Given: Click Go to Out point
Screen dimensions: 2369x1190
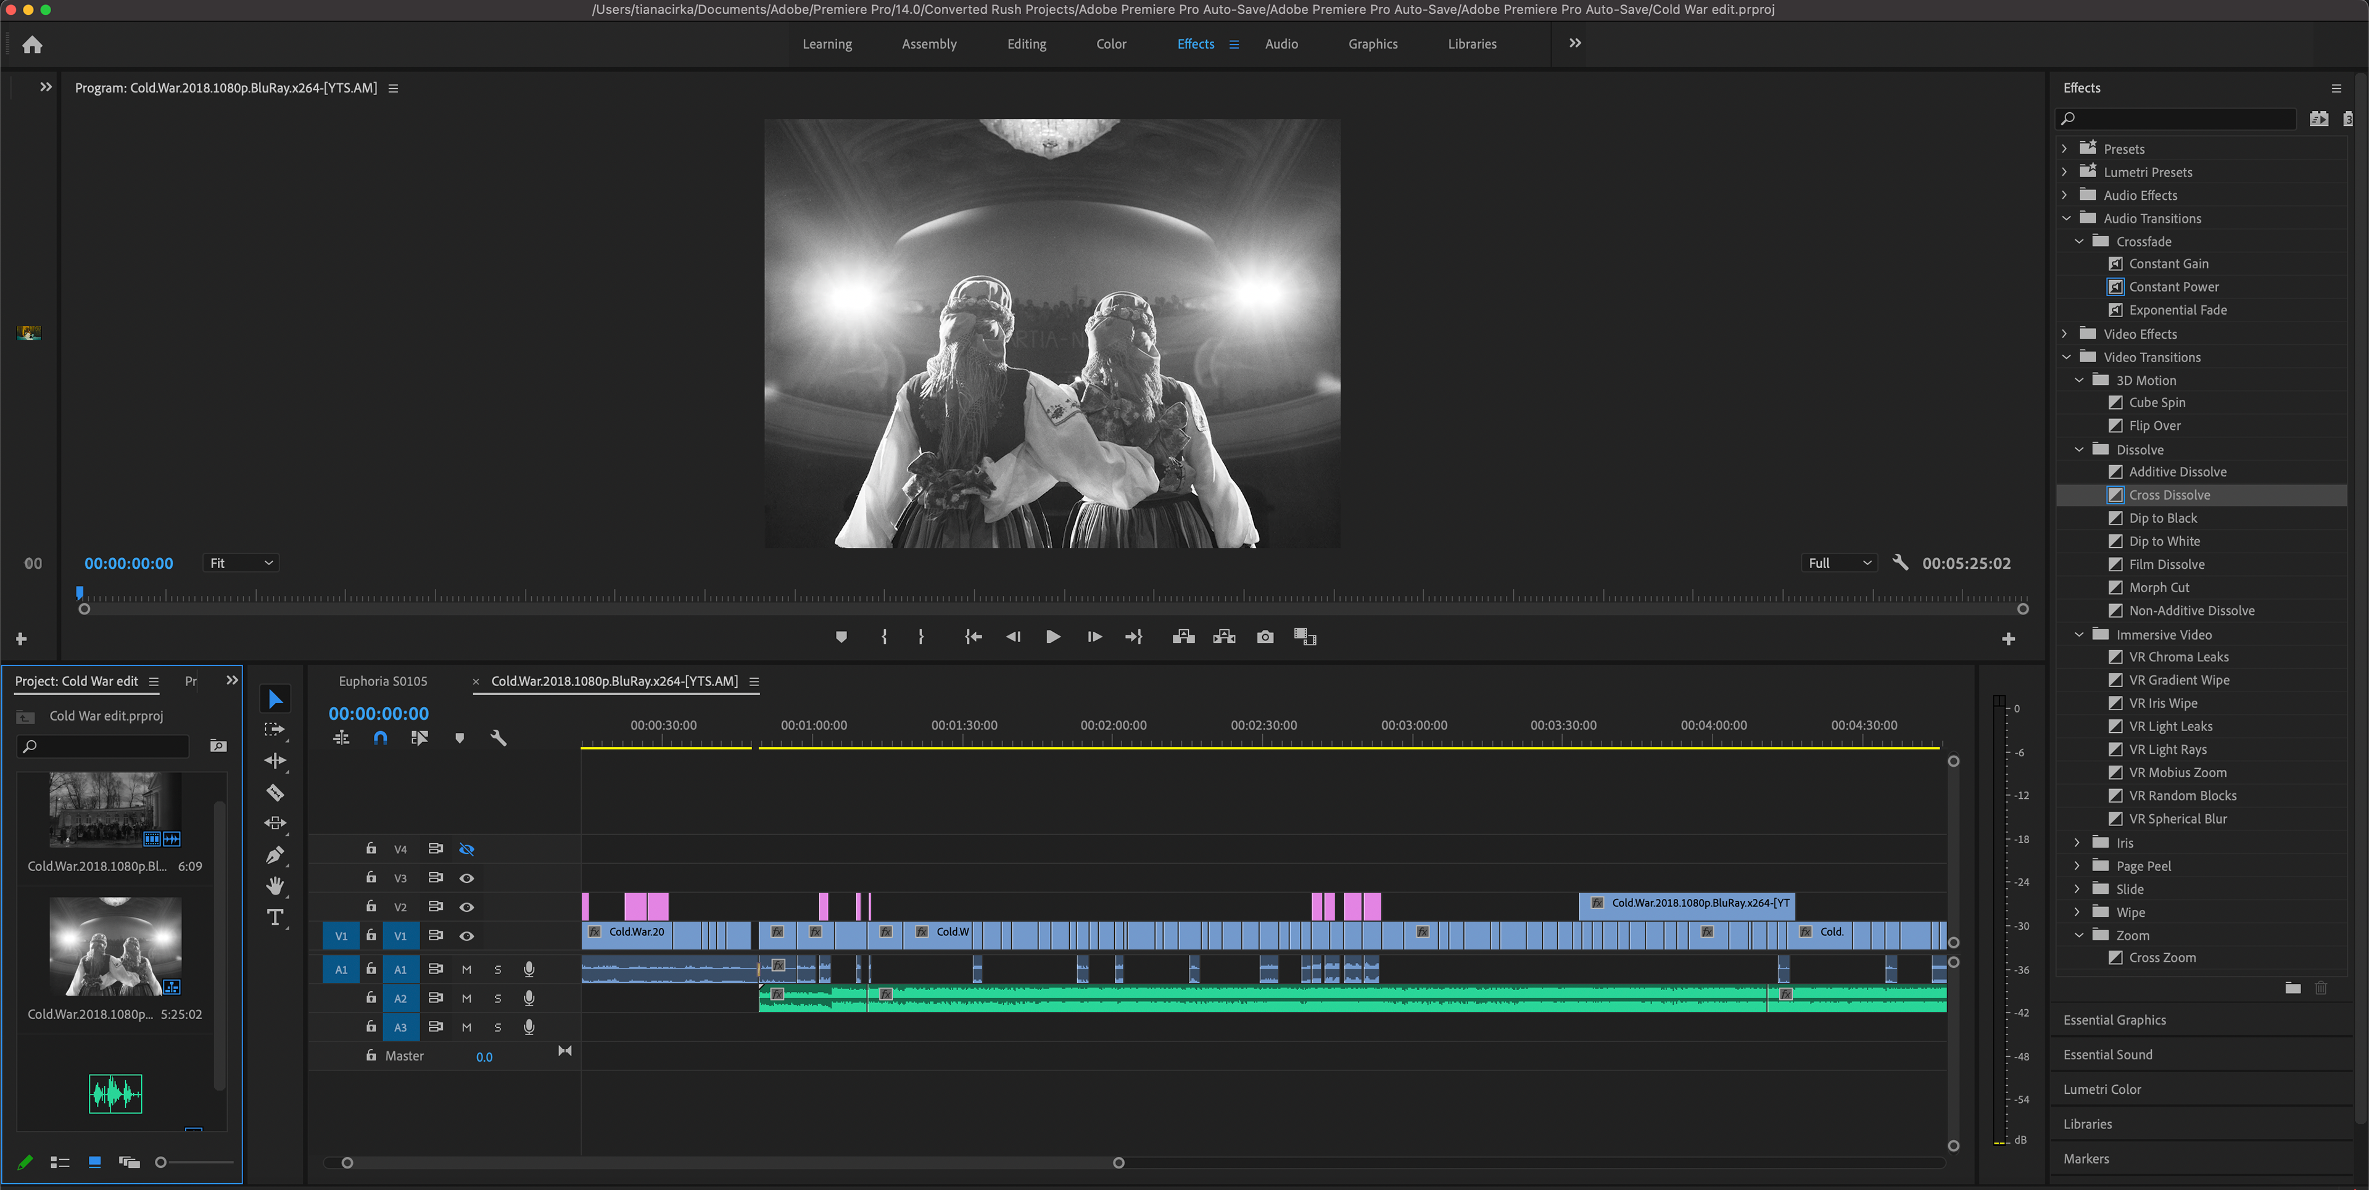Looking at the screenshot, I should [x=1134, y=637].
